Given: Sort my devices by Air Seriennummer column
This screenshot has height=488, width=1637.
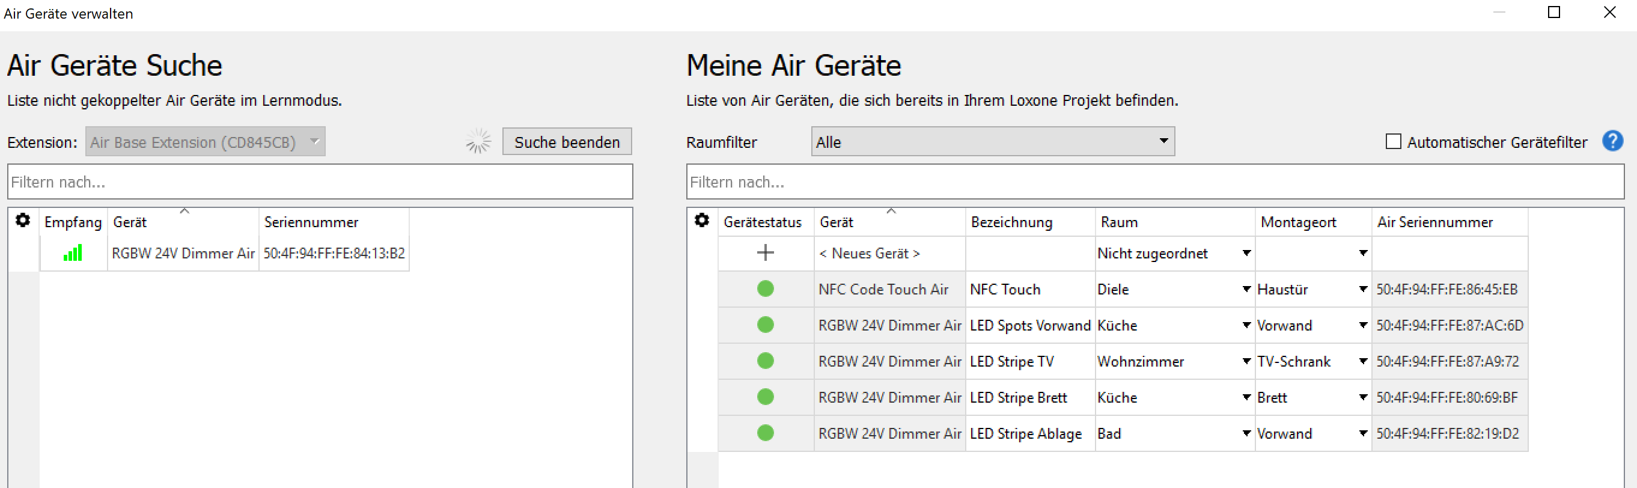Looking at the screenshot, I should click(x=1450, y=222).
